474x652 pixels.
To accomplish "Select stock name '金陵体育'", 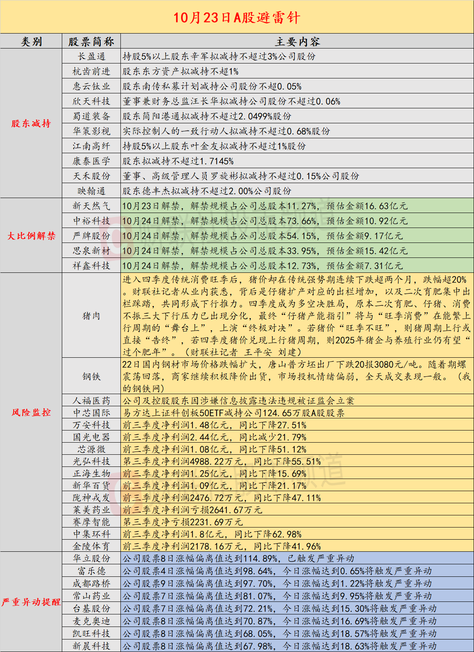I will [91, 546].
